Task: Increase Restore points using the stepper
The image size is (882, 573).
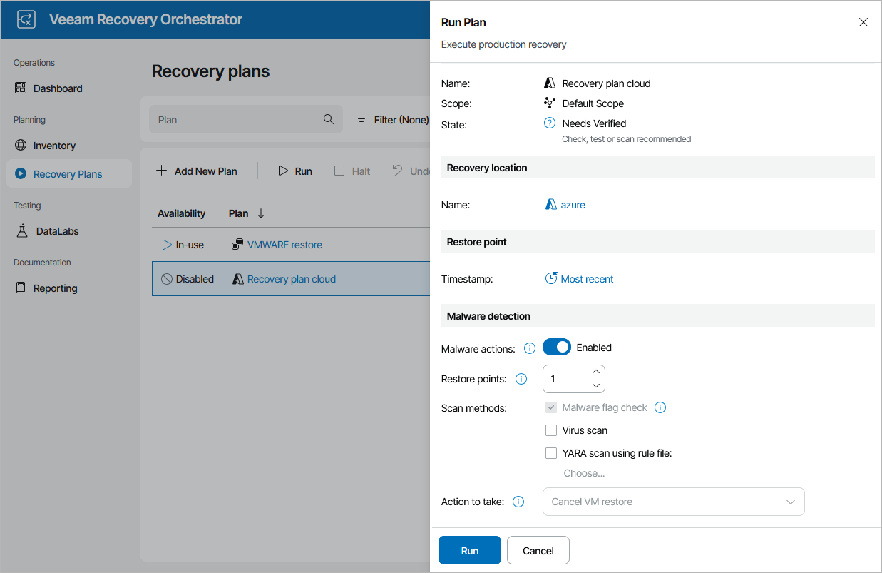Action: pyautogui.click(x=596, y=372)
